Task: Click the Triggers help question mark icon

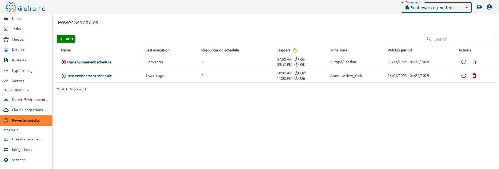Action: (x=295, y=50)
